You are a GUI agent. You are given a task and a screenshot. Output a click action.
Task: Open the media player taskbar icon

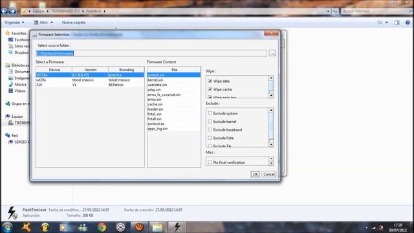(x=63, y=227)
